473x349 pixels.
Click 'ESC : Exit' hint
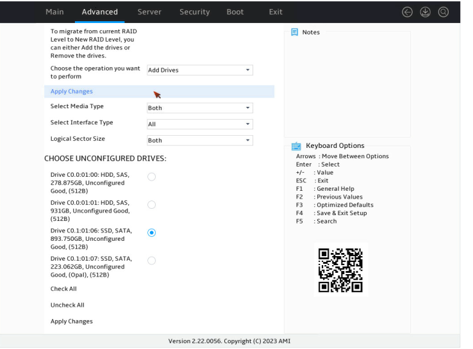[312, 181]
